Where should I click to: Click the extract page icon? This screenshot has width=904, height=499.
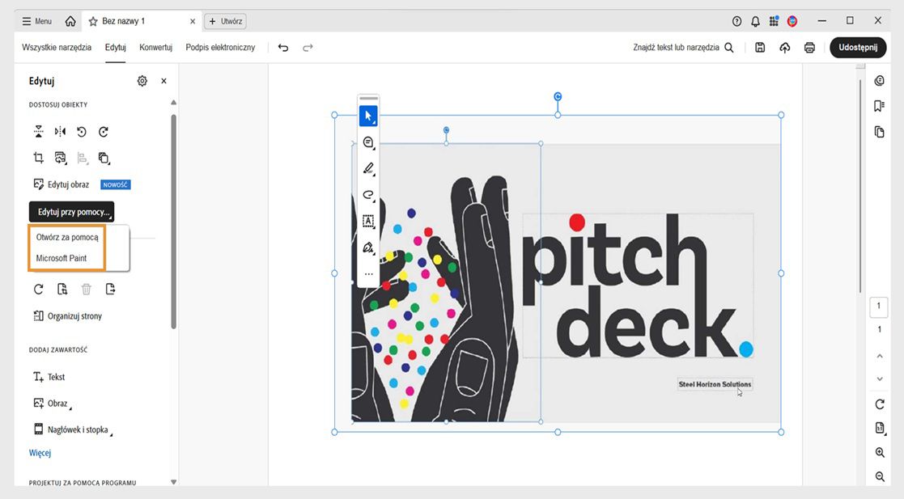(x=110, y=290)
